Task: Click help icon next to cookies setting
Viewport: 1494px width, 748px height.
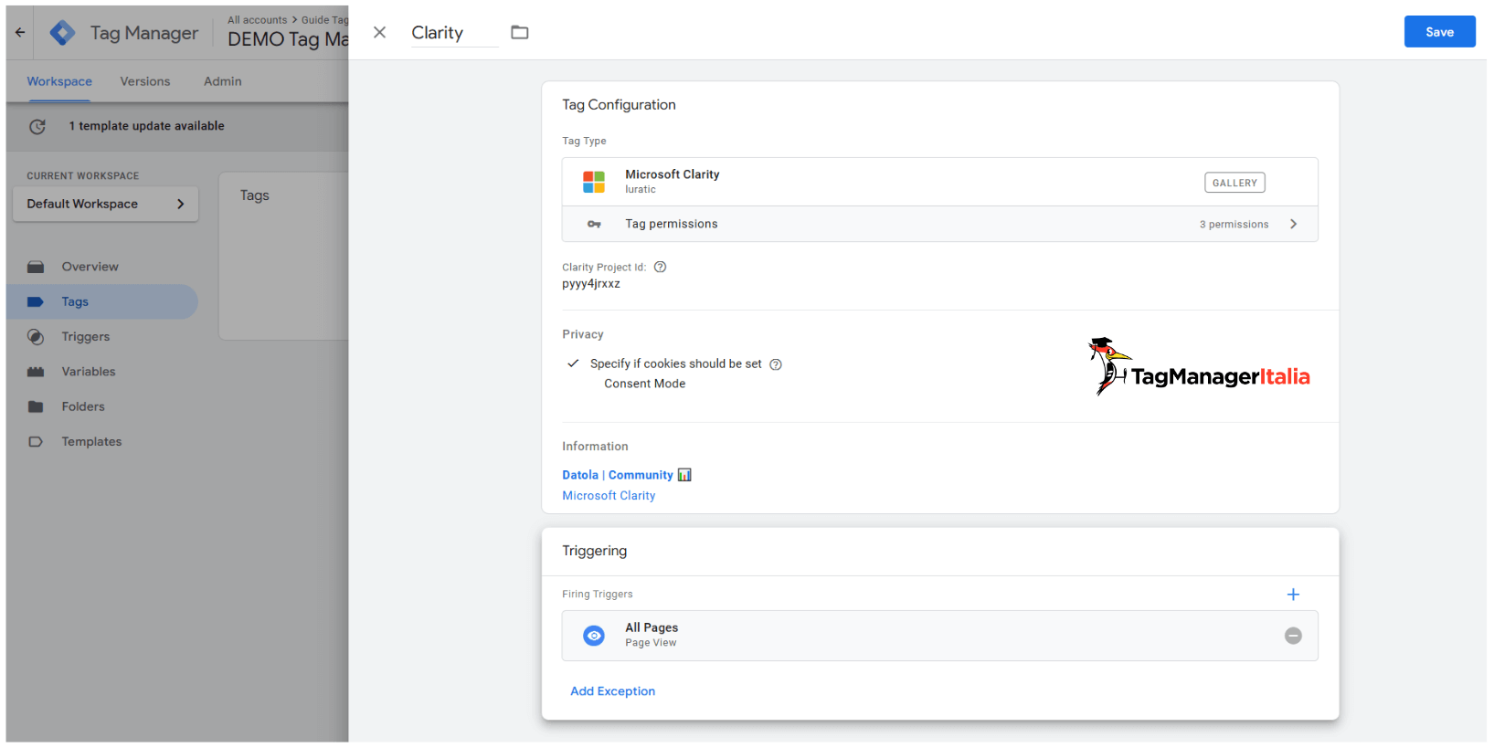Action: tap(775, 364)
